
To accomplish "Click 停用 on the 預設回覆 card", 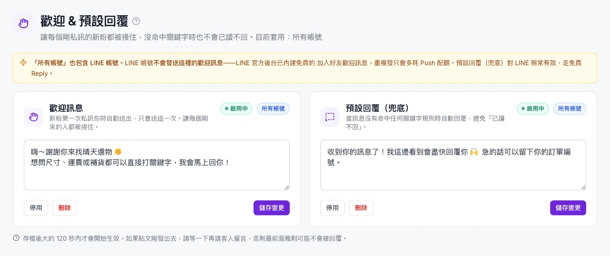I will click(332, 208).
